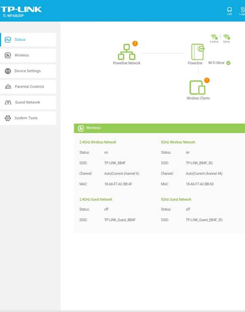Go to Device Settings
The image size is (245, 312).
(28, 71)
